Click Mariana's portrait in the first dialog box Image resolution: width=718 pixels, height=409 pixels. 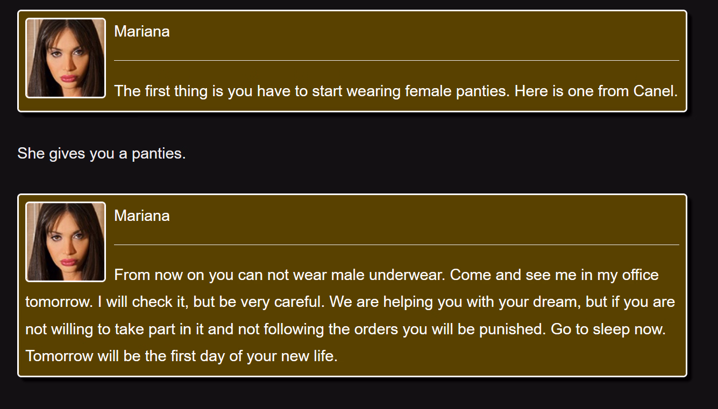[66, 58]
